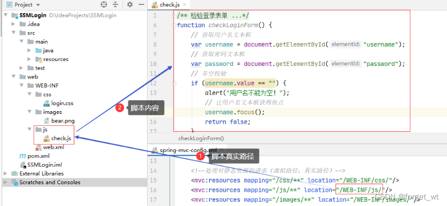The height and width of the screenshot is (206, 447).
Task: Click checkLoginForm() breadcrumb
Action: click(201, 138)
